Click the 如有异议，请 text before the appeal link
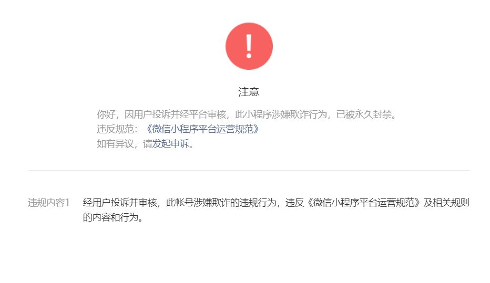 [x=125, y=143]
